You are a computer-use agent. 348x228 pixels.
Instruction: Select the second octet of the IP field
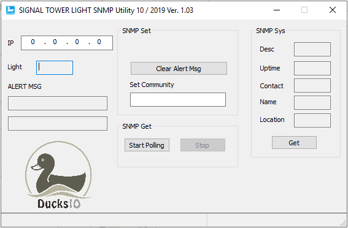(55, 42)
